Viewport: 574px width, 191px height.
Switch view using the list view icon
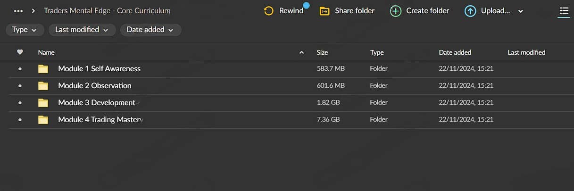pos(564,11)
